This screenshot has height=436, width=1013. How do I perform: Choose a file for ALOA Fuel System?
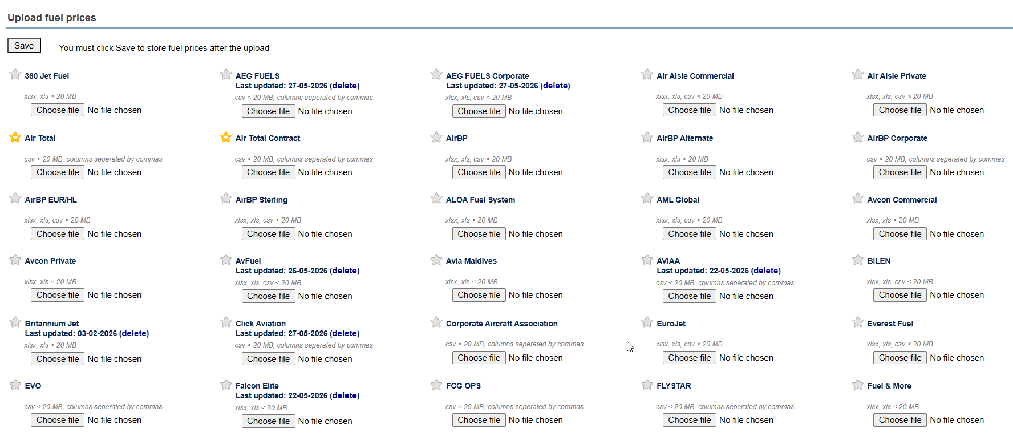pos(479,234)
